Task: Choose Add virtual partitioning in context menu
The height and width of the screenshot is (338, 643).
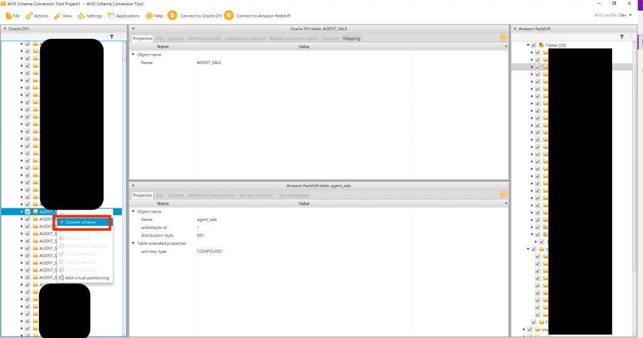Action: pyautogui.click(x=84, y=278)
